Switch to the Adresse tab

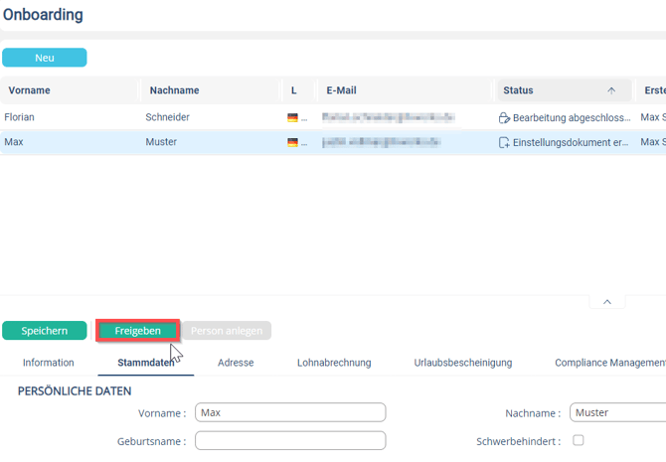[x=236, y=363]
